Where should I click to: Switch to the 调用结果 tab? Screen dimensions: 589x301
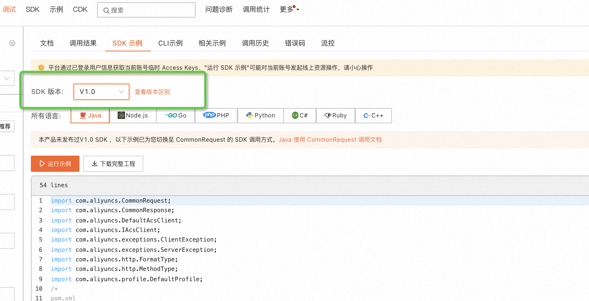click(x=83, y=43)
